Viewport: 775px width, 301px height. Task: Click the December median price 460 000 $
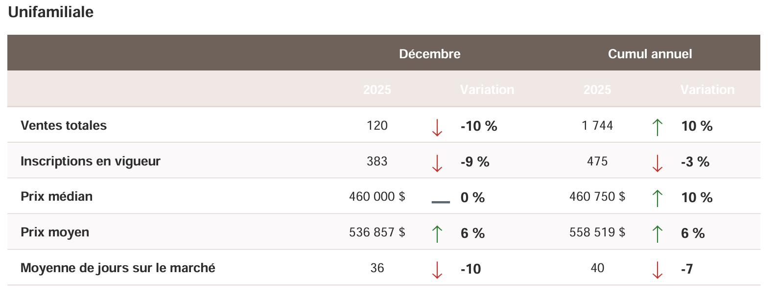pyautogui.click(x=377, y=196)
